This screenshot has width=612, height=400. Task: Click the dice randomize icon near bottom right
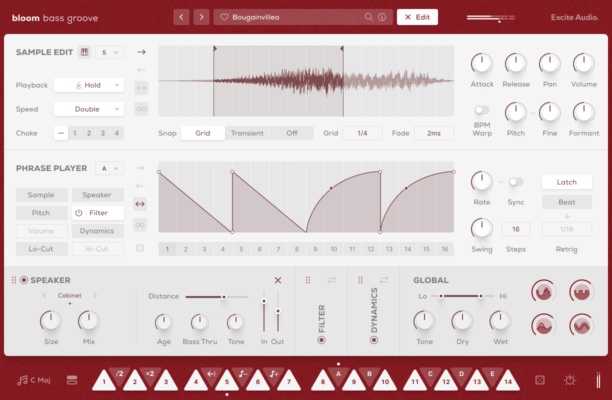tap(540, 380)
